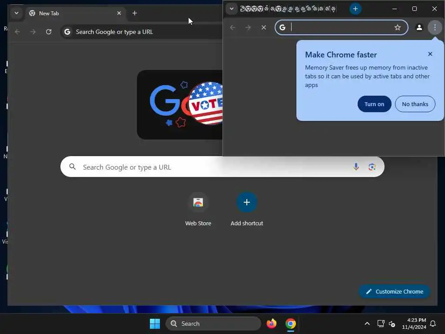
Task: Turn on Memory Saver
Action: click(x=374, y=104)
